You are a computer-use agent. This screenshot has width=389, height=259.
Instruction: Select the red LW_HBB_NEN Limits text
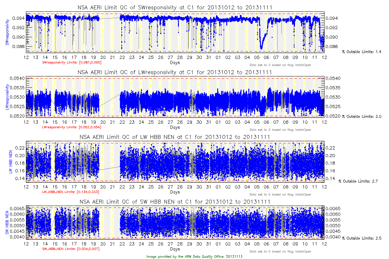pyautogui.click(x=71, y=192)
